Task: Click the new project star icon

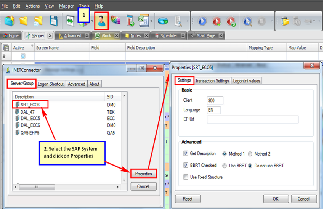Action: point(10,21)
